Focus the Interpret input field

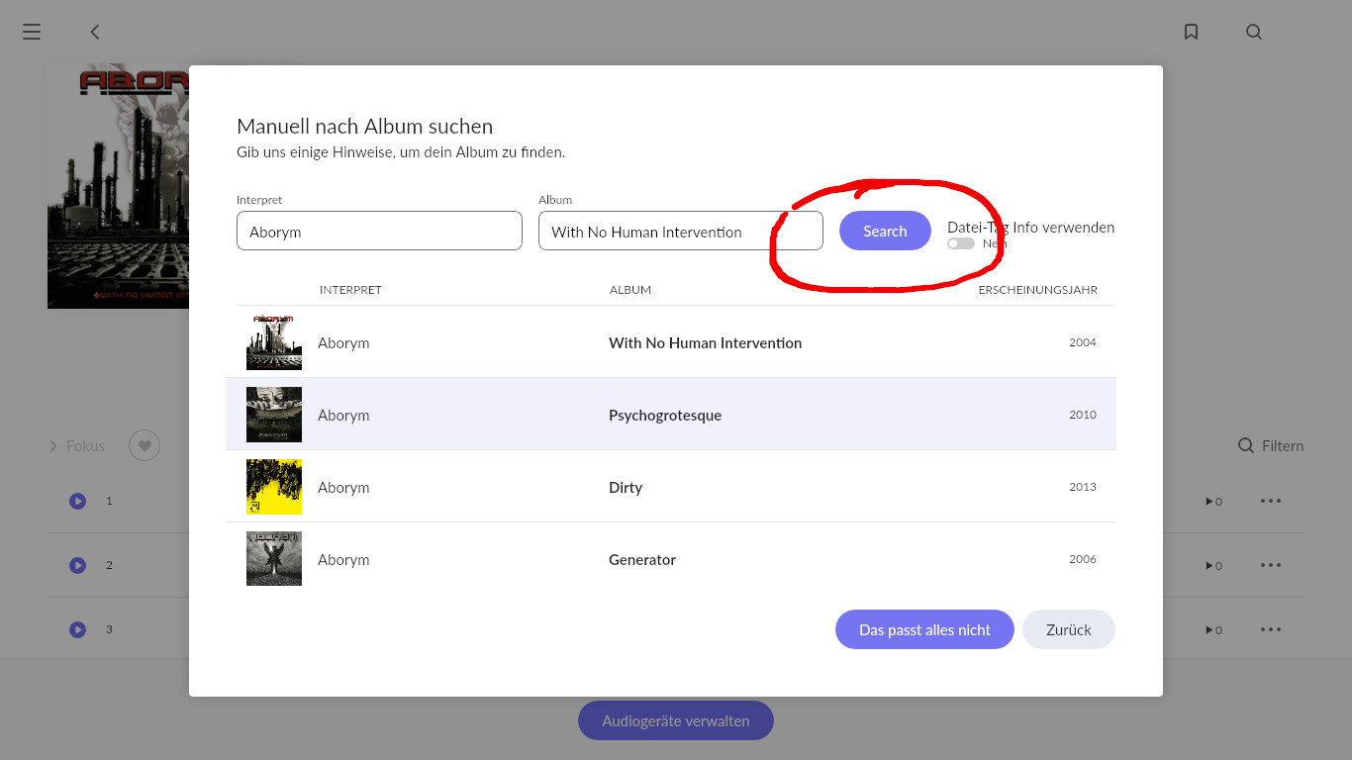click(x=379, y=231)
